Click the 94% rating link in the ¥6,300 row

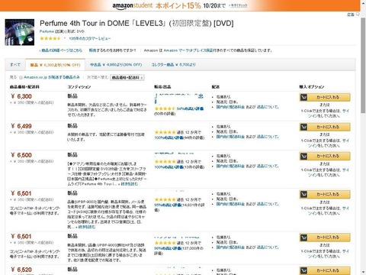click(x=190, y=108)
